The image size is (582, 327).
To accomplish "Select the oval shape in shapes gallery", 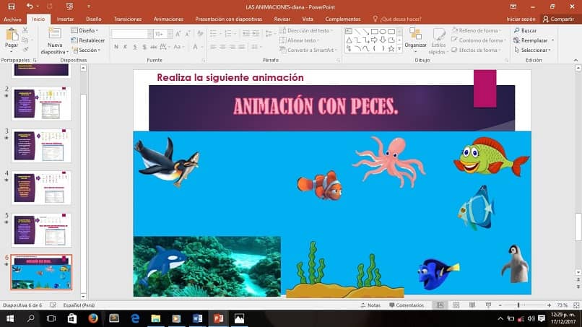I will pyautogui.click(x=383, y=32).
